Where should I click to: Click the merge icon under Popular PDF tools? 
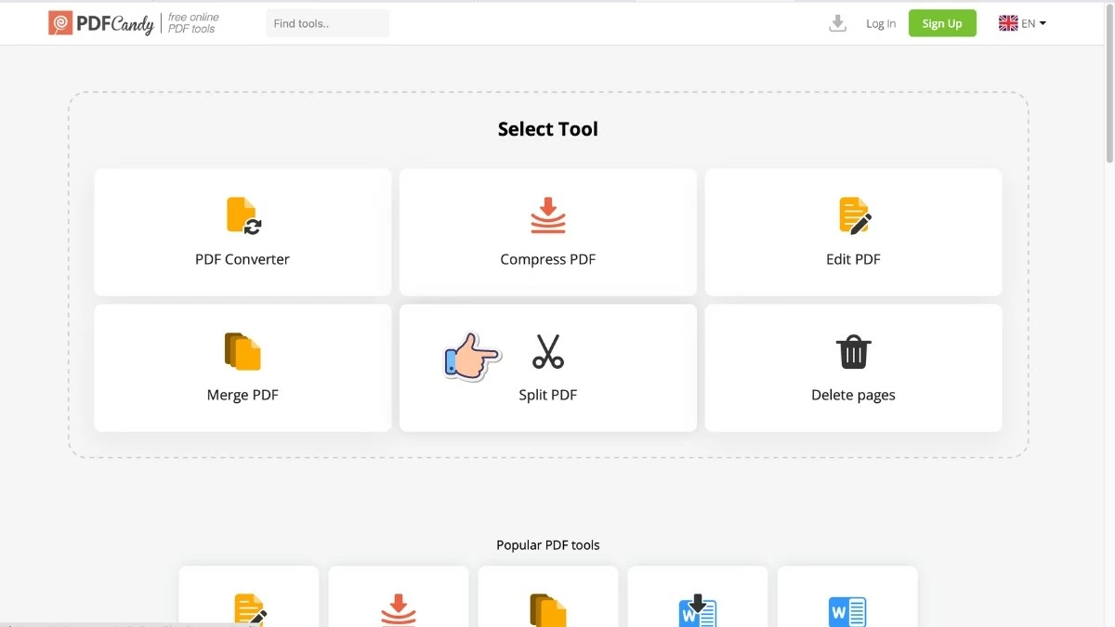pos(548,610)
